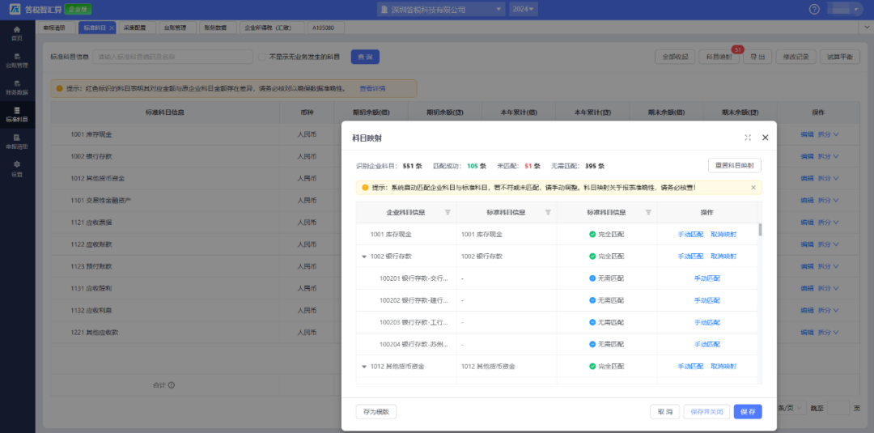This screenshot has width=874, height=433.
Task: Switch to the 企业所得税（汇缴）tab
Action: [x=271, y=28]
